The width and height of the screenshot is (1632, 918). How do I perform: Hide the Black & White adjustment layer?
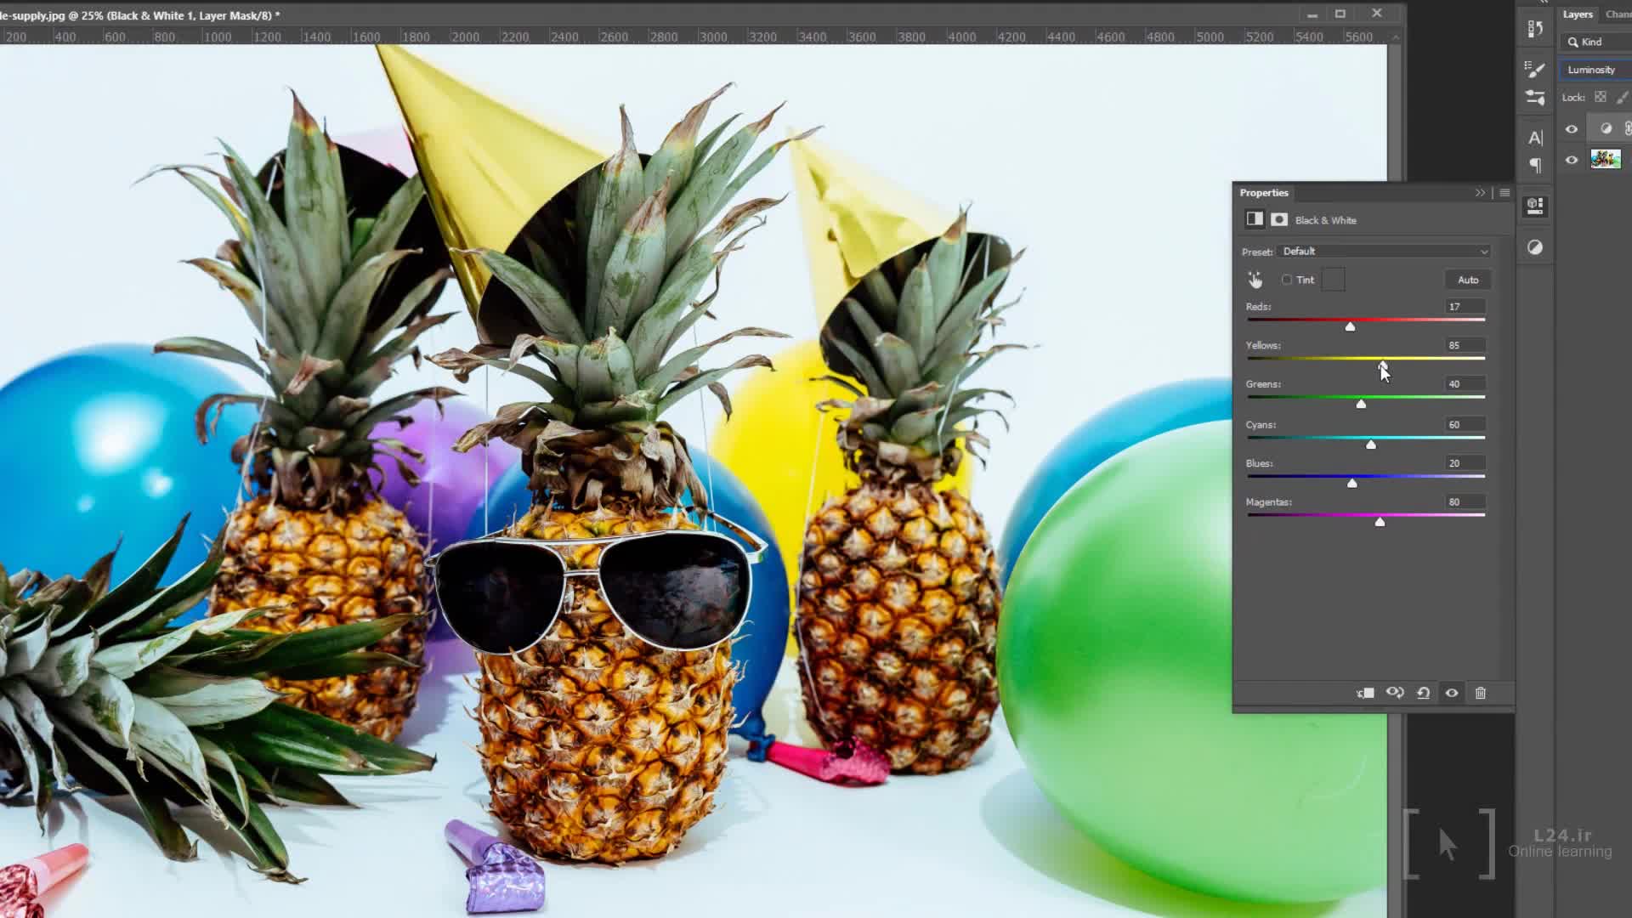1572,129
